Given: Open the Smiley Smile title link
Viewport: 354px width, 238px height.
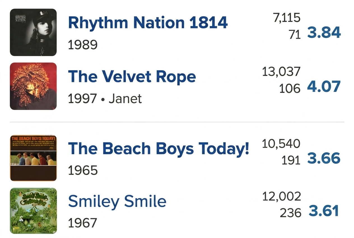Looking at the screenshot, I should 117,201.
